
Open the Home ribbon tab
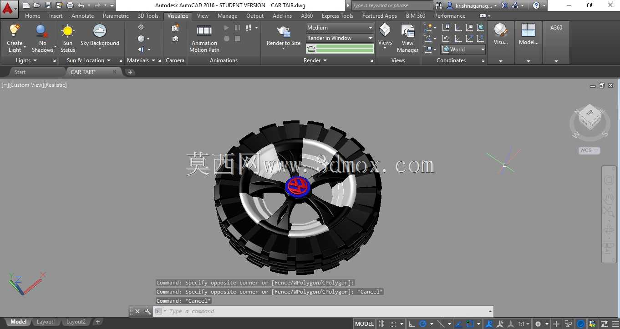pyautogui.click(x=33, y=16)
